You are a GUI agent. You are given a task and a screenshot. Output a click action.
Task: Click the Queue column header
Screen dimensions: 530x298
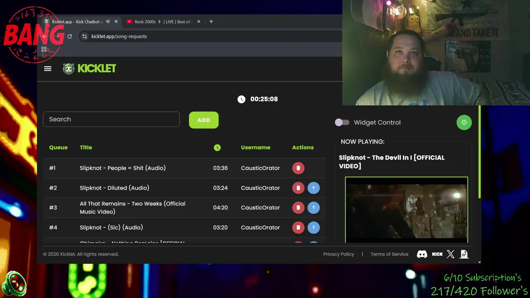pos(58,147)
